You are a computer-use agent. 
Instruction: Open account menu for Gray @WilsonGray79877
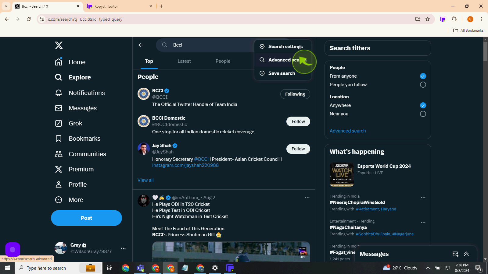coord(123,248)
